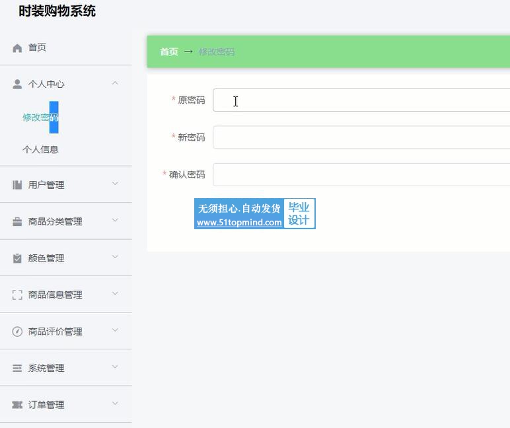510x428 pixels.
Task: Click the frame icon for 商品信息管理
Action: 17,295
